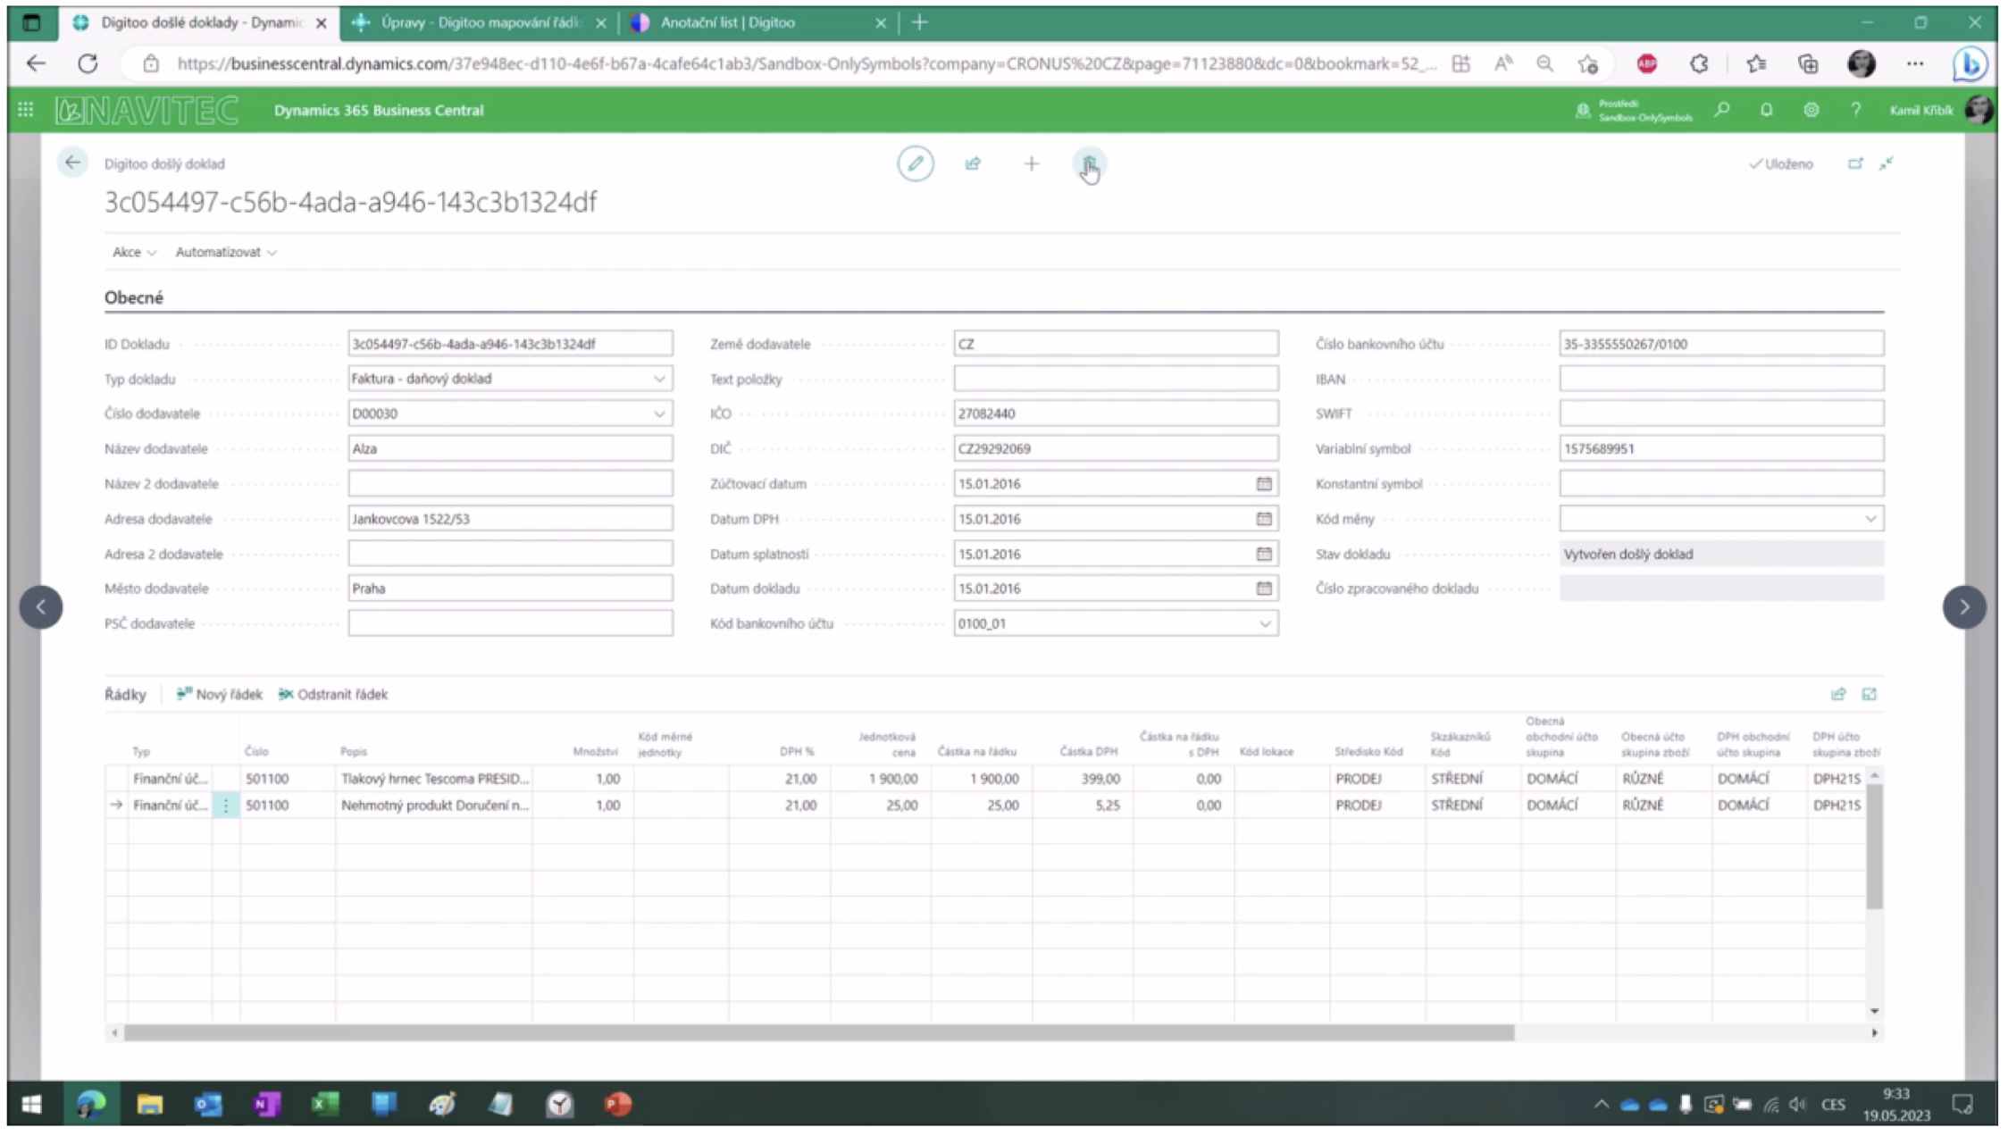Viewport: 2008px width, 1136px height.
Task: Go to the next record arrow
Action: point(1964,607)
